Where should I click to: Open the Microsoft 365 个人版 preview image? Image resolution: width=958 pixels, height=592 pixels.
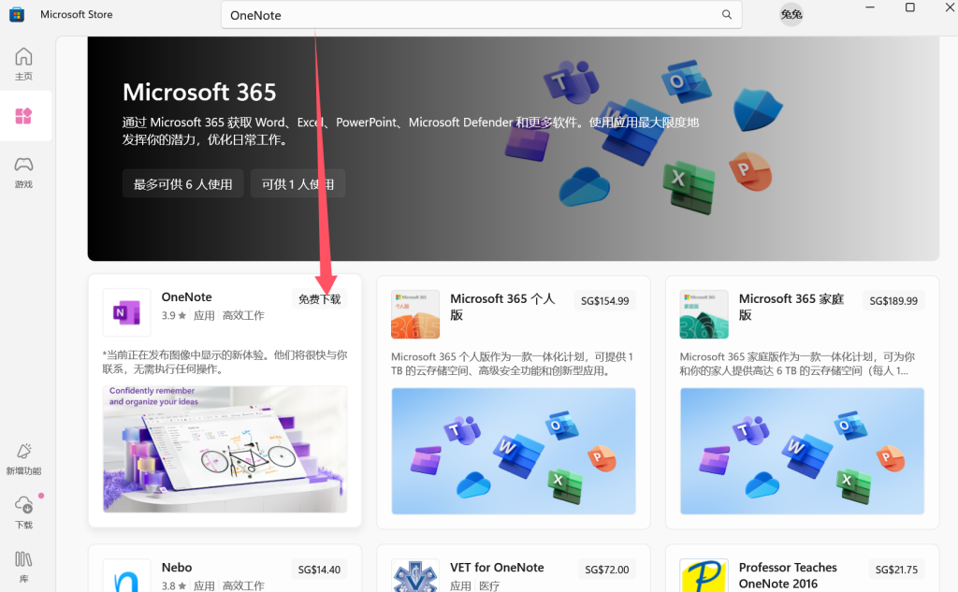click(x=514, y=451)
